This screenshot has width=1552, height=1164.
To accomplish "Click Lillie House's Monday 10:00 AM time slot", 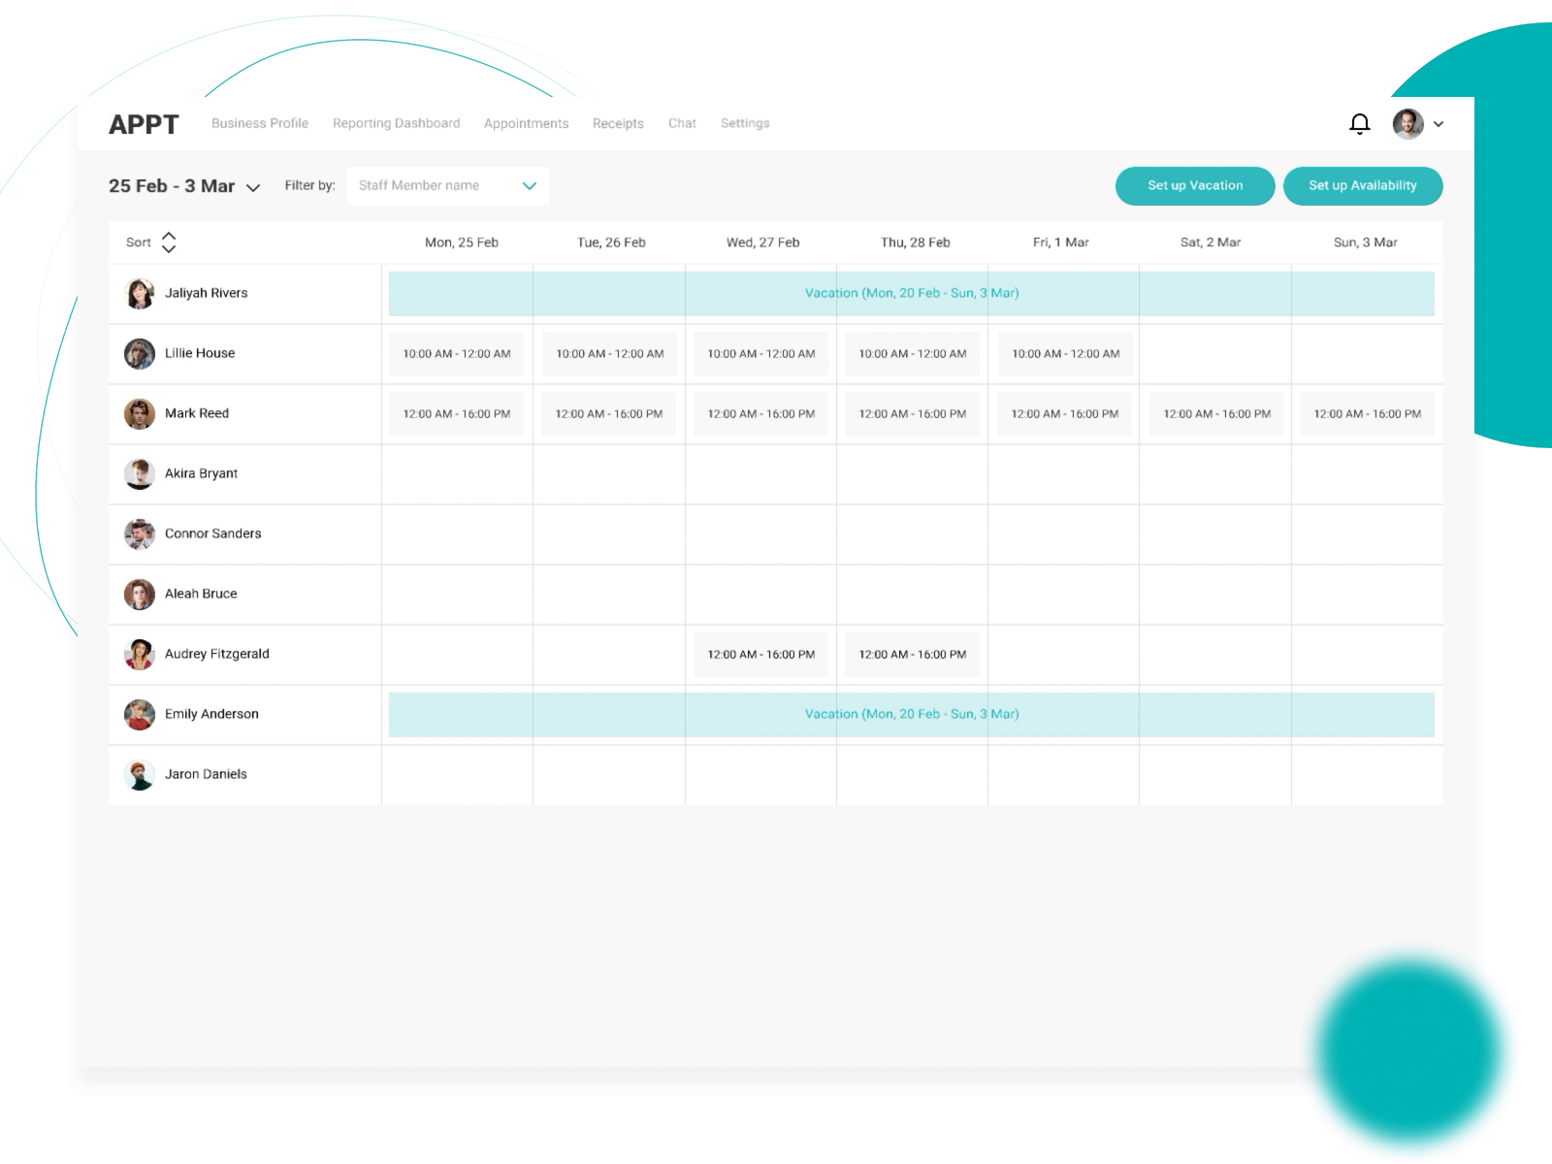I will pyautogui.click(x=456, y=353).
